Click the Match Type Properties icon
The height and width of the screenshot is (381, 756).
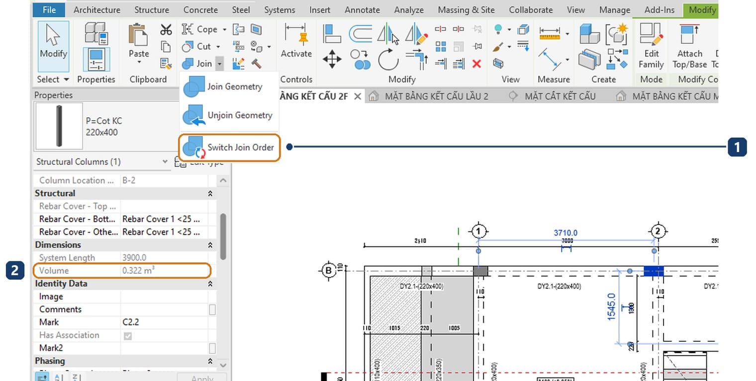[166, 63]
